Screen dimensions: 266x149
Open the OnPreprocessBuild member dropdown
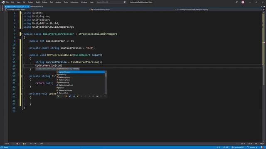[219, 10]
